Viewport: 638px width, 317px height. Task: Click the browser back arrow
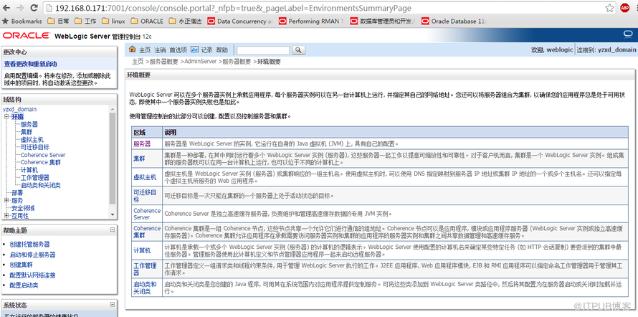[x=8, y=8]
